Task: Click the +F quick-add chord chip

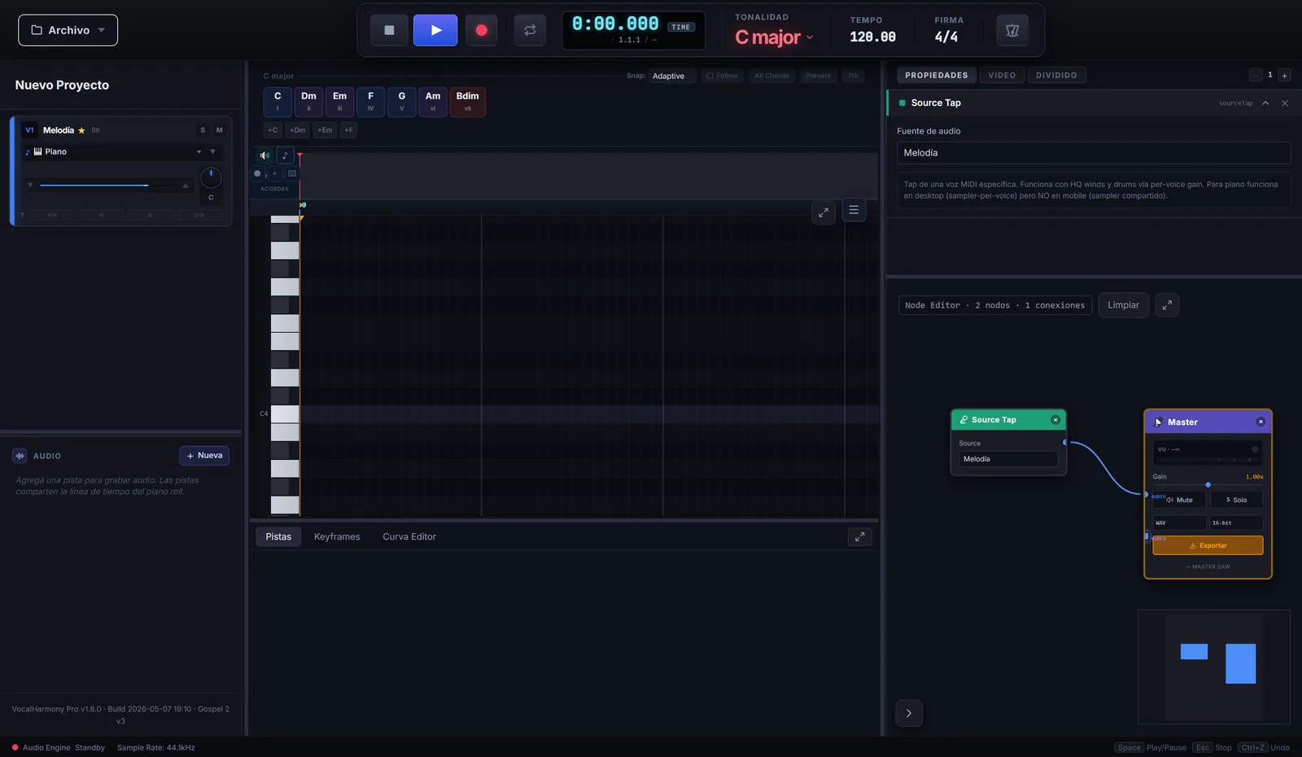Action: pyautogui.click(x=348, y=130)
